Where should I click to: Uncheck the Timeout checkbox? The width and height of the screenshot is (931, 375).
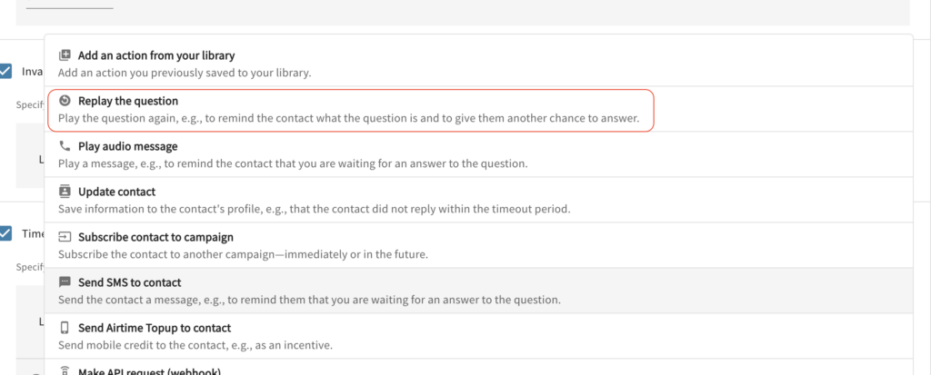5,233
